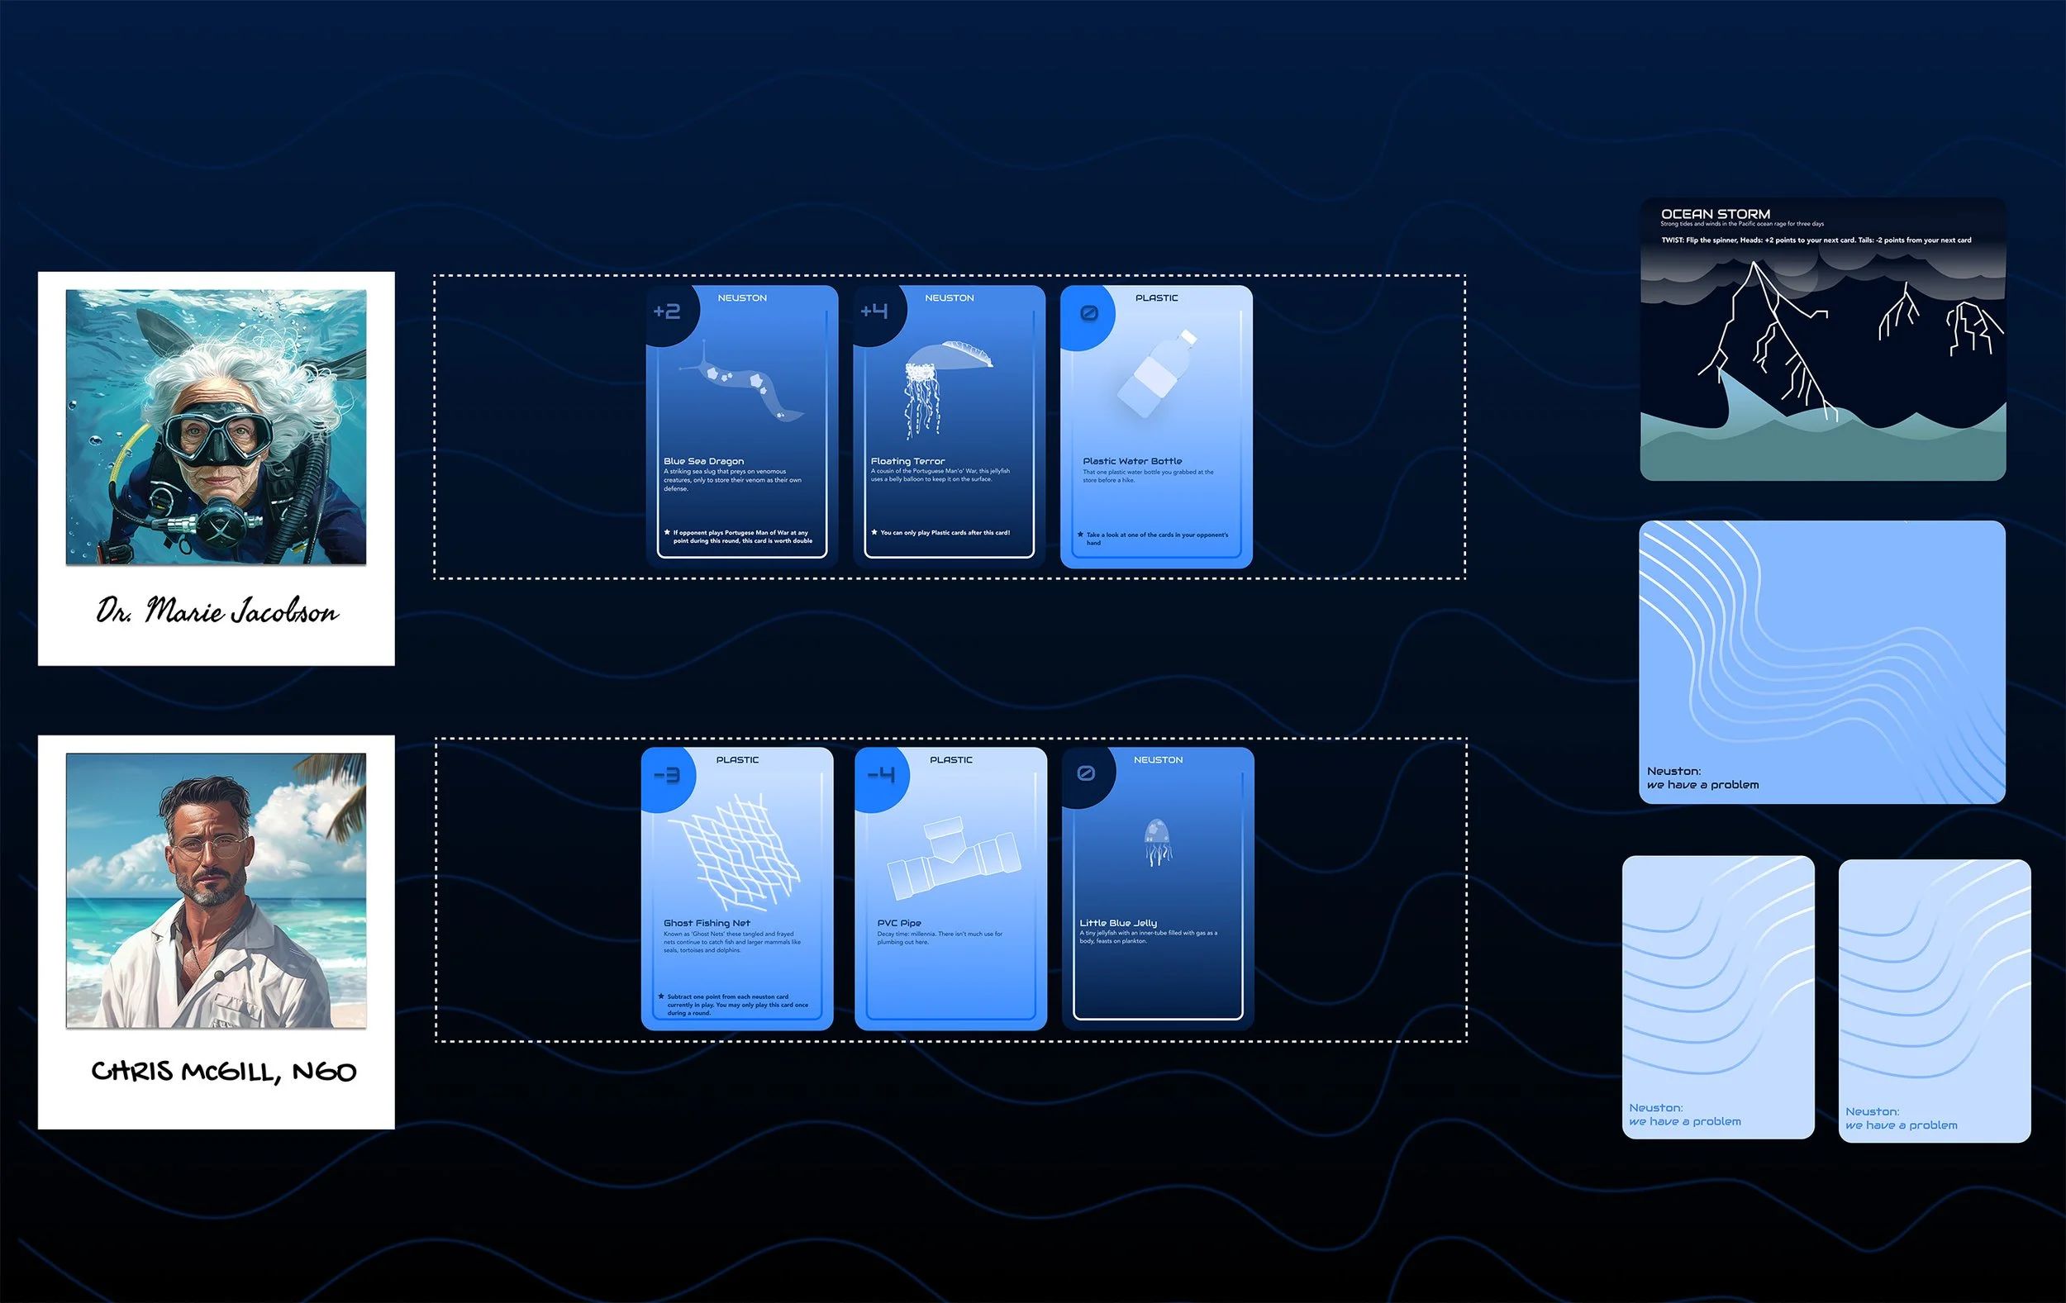
Task: Click the +2 point badge
Action: coord(668,311)
